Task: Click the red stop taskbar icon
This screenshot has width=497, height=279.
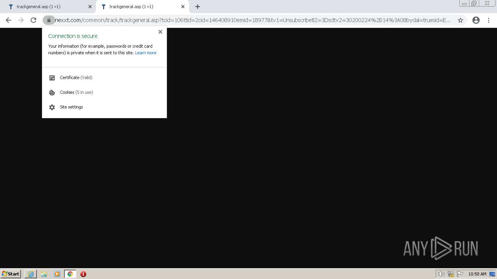Action: click(83, 274)
